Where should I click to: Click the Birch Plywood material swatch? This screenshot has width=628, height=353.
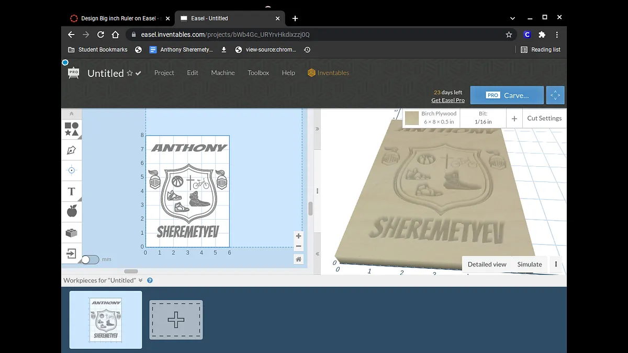pos(412,118)
